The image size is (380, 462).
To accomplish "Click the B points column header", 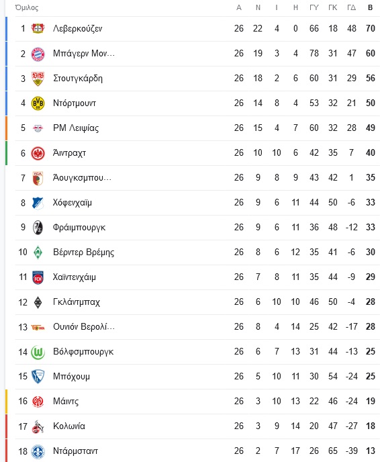I will pyautogui.click(x=371, y=7).
